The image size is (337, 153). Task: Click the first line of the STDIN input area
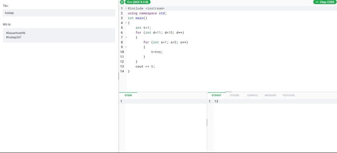pos(166,102)
